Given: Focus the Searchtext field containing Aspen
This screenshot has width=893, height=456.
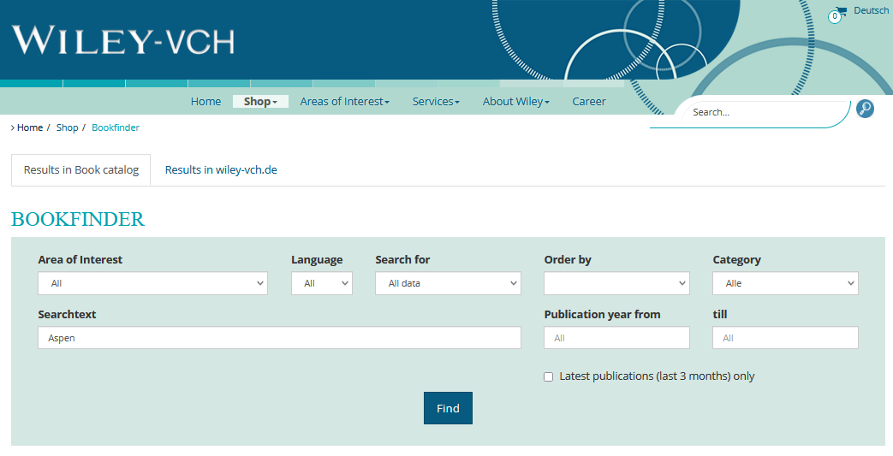Looking at the screenshot, I should [x=280, y=338].
